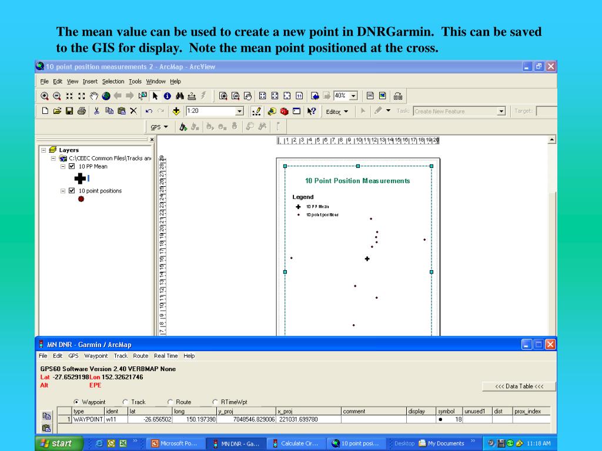Close the table of contents panel
Viewport: 602px width, 451px height.
point(152,140)
